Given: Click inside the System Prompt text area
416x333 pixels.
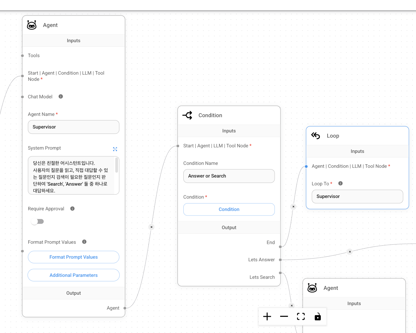Looking at the screenshot, I should click(x=70, y=176).
